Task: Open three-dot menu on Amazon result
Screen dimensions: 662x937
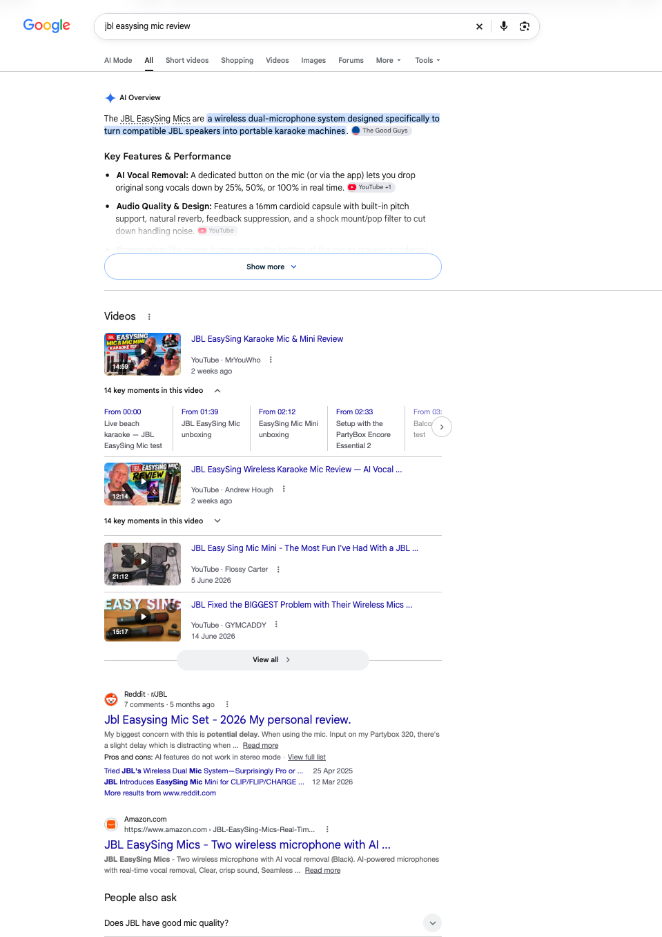Action: 327,829
